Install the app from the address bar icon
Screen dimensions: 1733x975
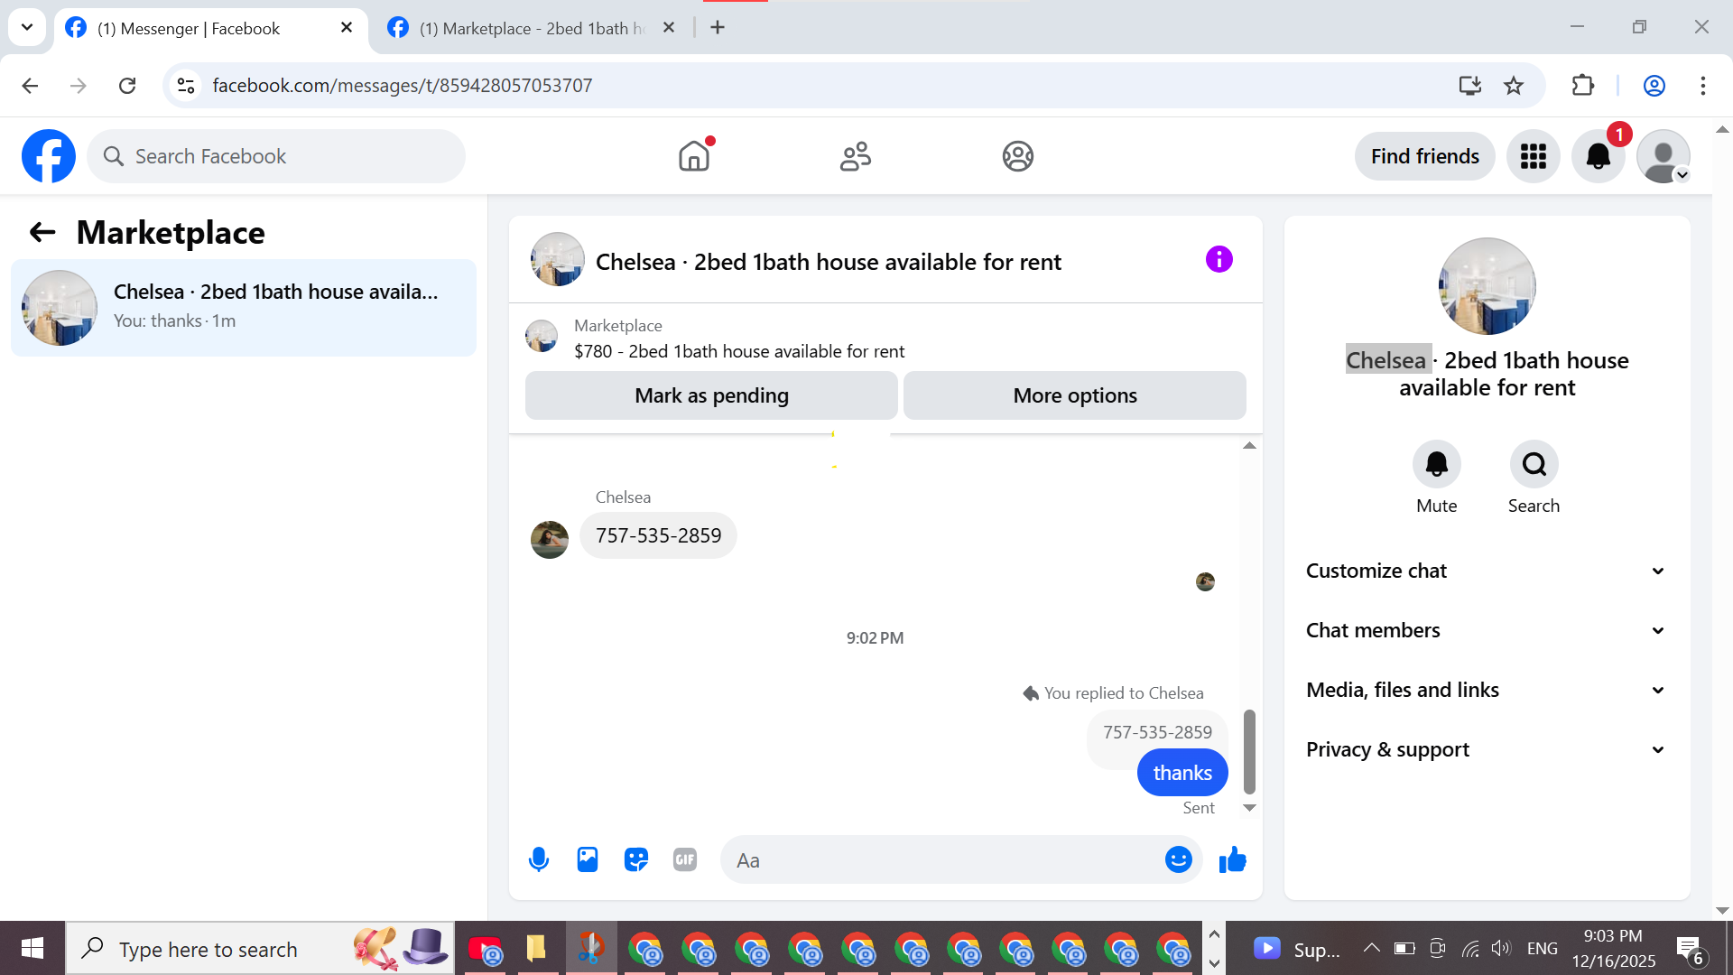click(1470, 86)
